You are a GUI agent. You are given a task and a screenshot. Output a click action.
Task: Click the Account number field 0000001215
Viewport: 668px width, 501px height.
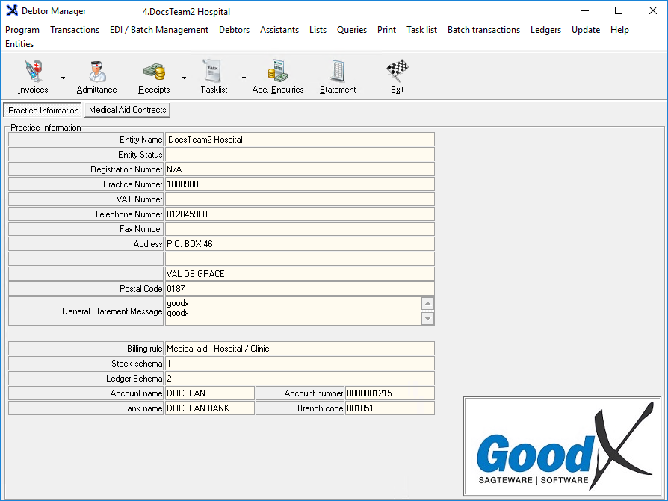coord(390,393)
